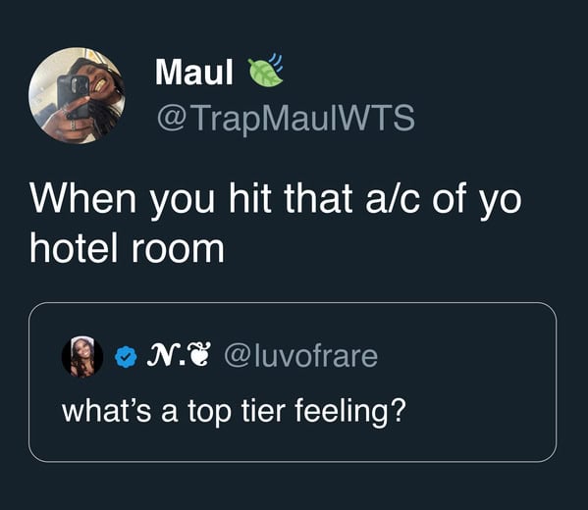This screenshot has width=588, height=510.
Task: Click the "hotel room" text line
Action: (128, 248)
